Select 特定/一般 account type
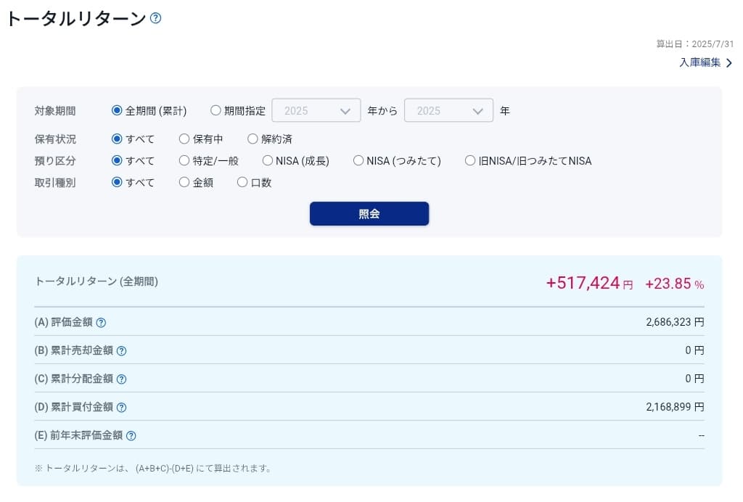The image size is (743, 502). [184, 161]
